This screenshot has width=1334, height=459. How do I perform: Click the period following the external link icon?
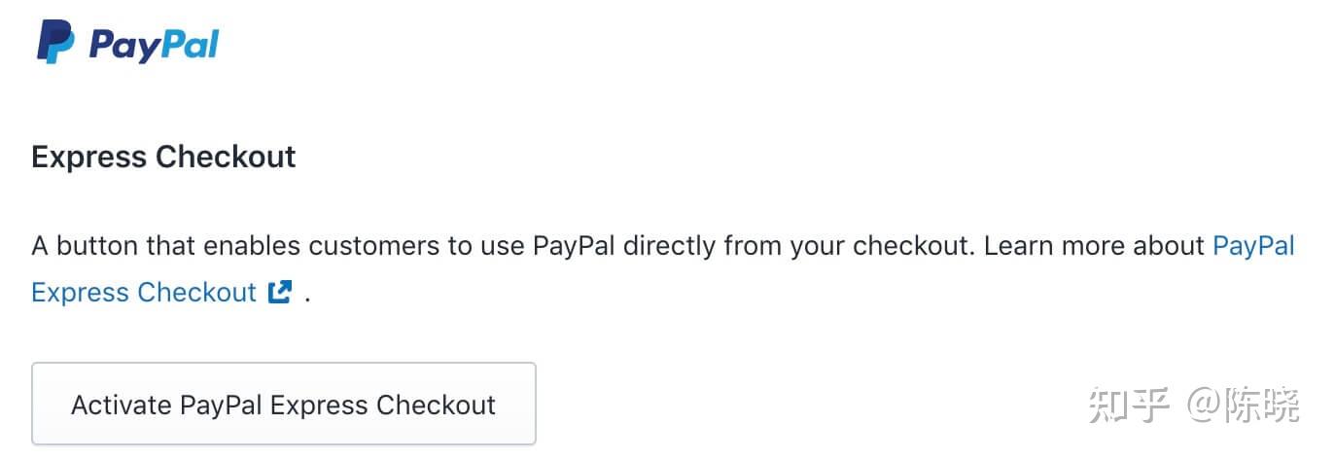pyautogui.click(x=307, y=294)
